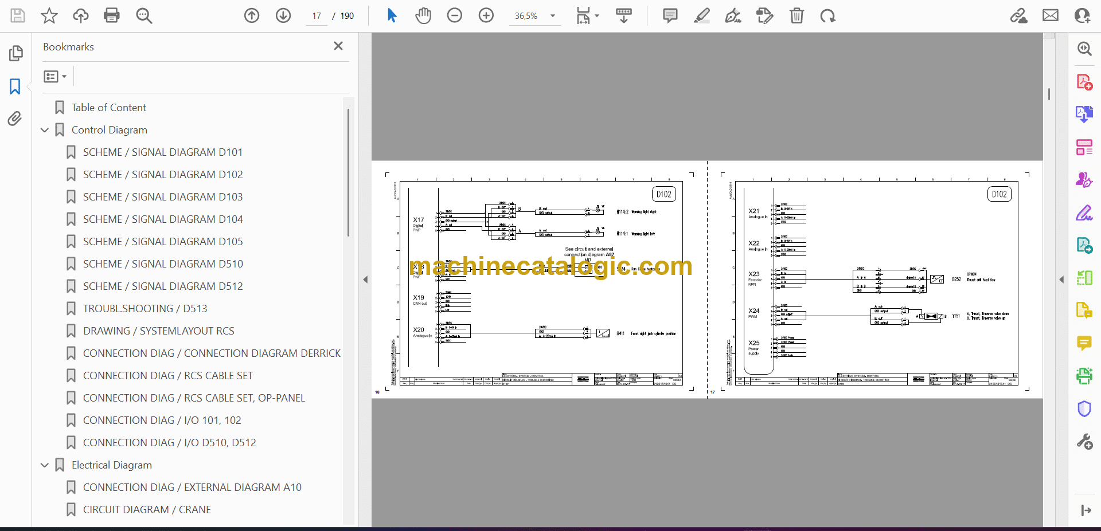
Task: Click the bookmarks panel vertical scrollbar
Action: (x=348, y=172)
